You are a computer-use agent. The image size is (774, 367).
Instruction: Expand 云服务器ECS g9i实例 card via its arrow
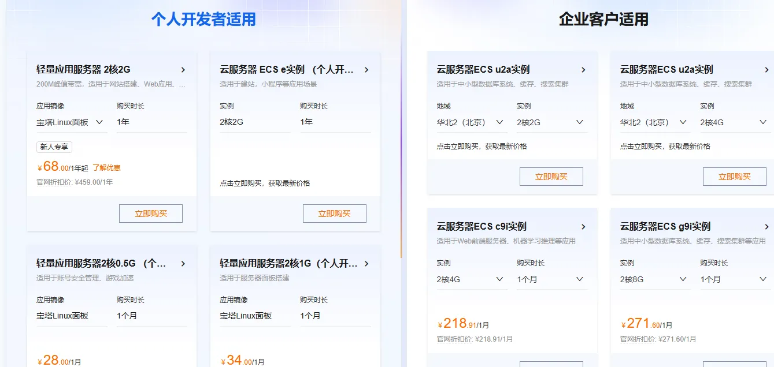click(x=766, y=227)
